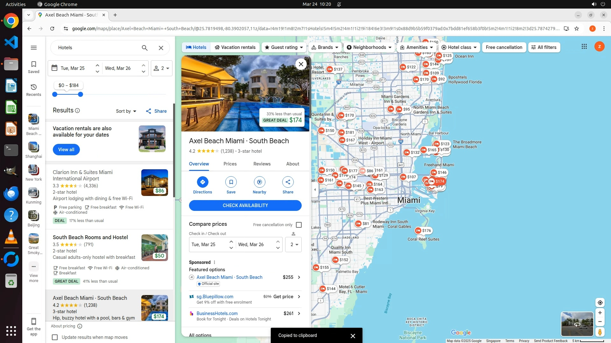This screenshot has width=611, height=343.
Task: Open the Google apps grid icon
Action: 584,47
